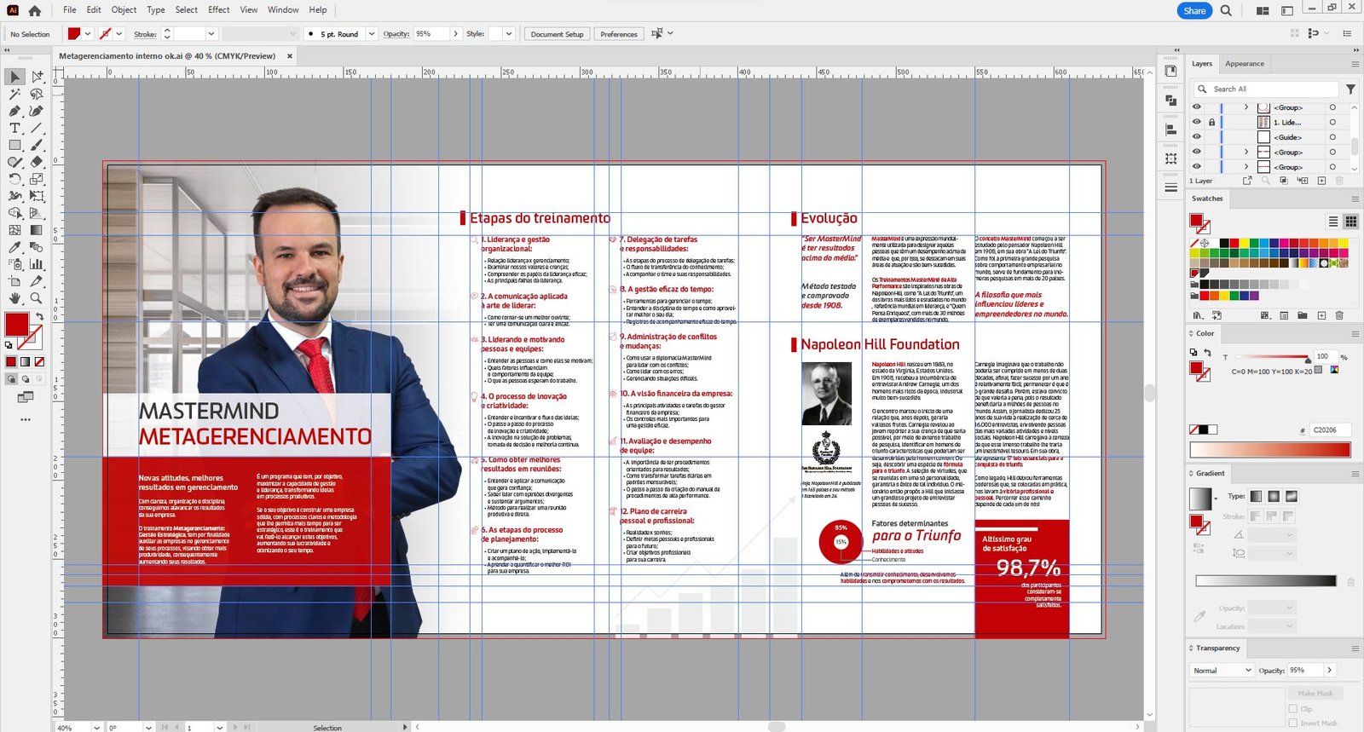The image size is (1364, 732).
Task: Select the Rectangle tool
Action: click(x=15, y=145)
